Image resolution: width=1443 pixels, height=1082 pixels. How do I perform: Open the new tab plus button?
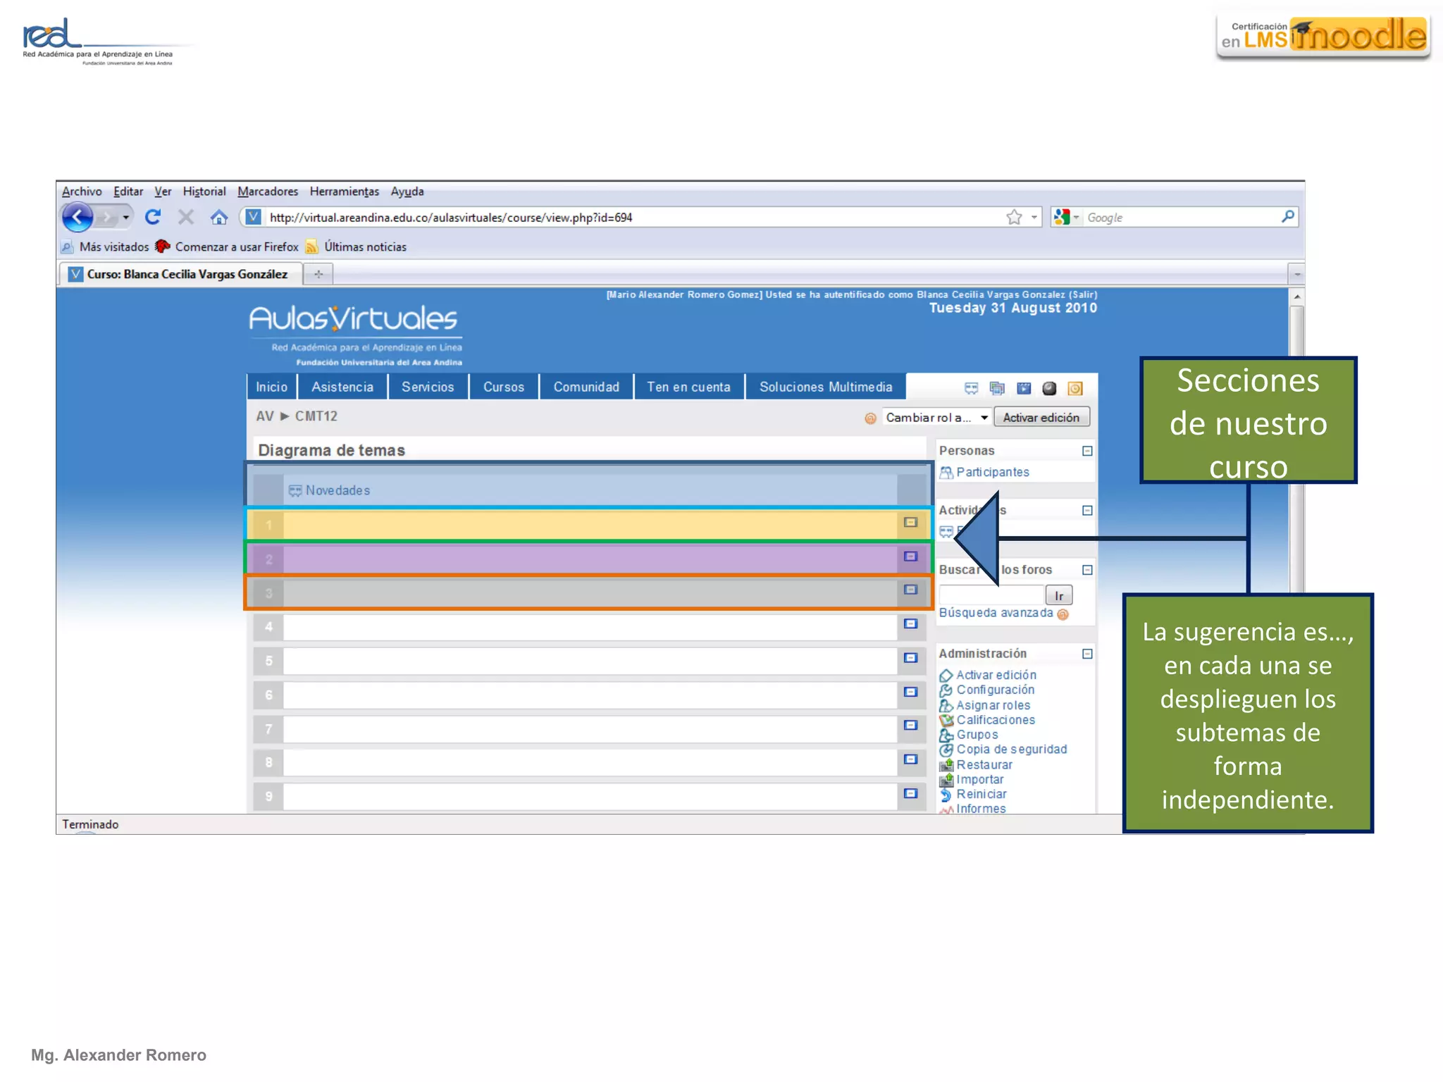click(318, 274)
